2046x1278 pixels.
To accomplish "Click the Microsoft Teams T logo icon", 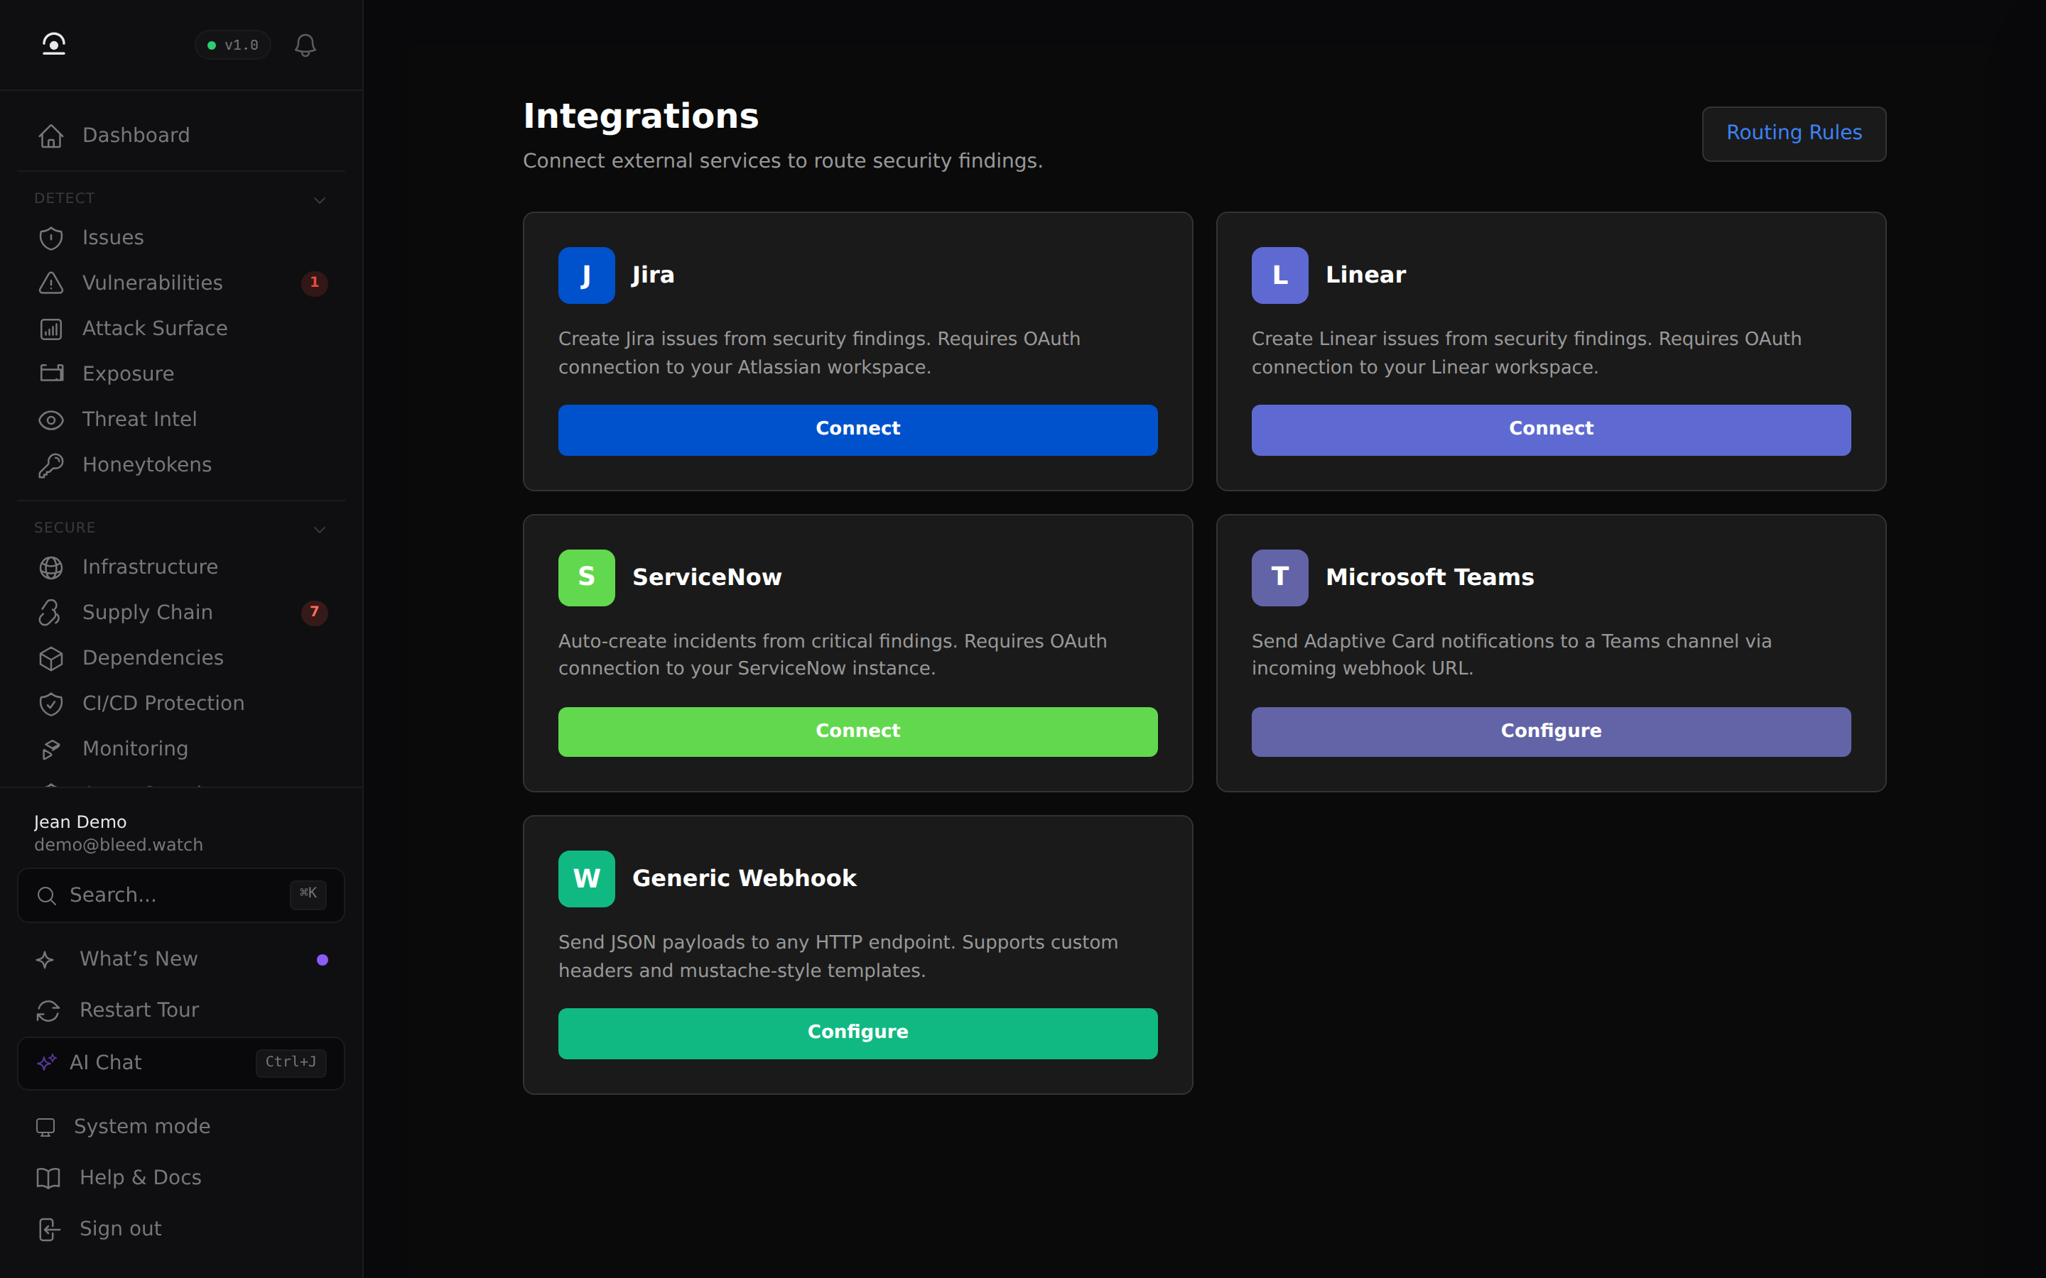I will point(1280,578).
